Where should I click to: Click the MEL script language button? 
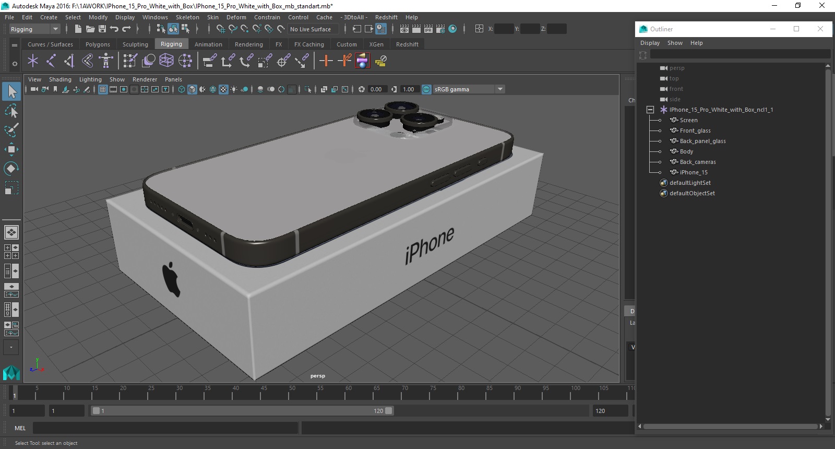click(20, 428)
